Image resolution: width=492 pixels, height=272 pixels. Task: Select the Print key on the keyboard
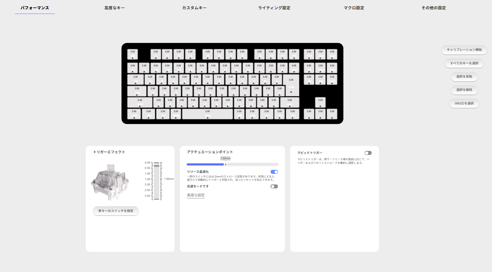tap(308, 54)
